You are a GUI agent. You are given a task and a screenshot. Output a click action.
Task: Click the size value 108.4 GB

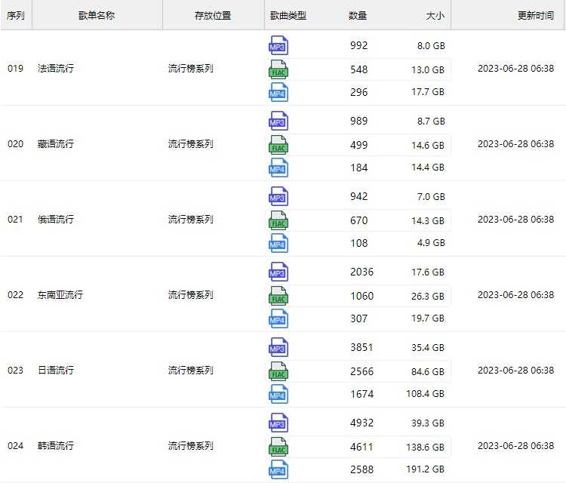pos(425,393)
